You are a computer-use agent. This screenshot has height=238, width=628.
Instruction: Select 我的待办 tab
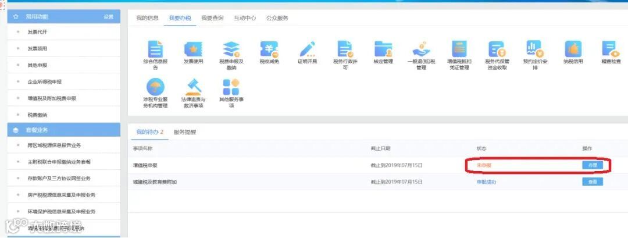pos(150,132)
